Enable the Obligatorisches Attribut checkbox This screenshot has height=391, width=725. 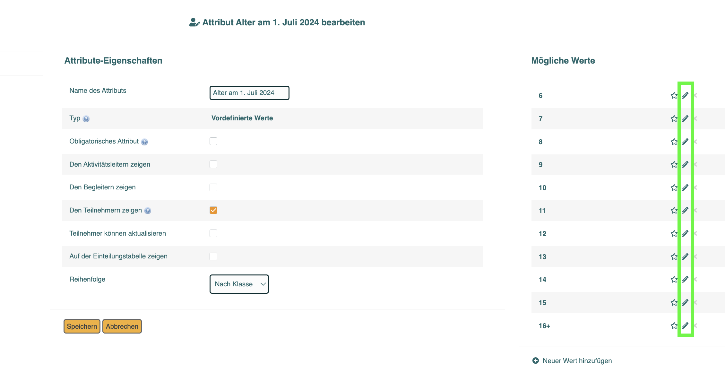(213, 141)
